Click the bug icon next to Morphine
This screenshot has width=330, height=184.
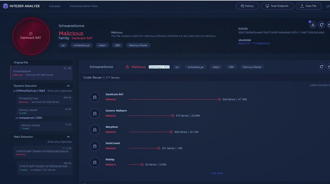point(95,130)
